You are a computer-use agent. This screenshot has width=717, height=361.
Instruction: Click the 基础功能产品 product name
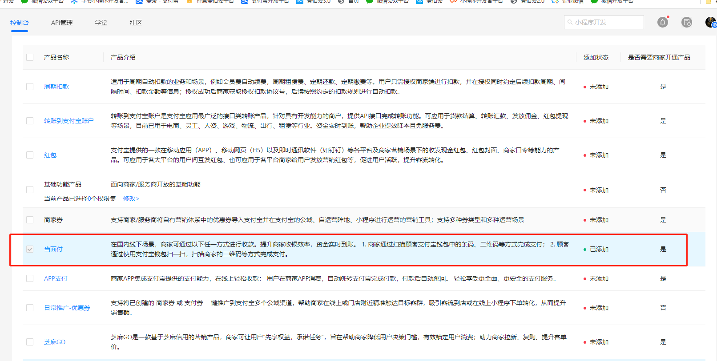(63, 184)
